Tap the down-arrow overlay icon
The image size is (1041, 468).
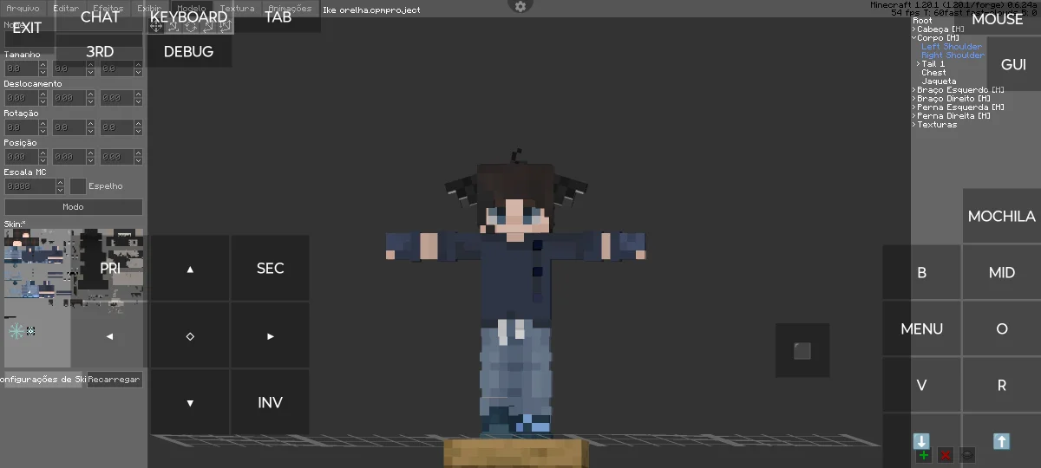pyautogui.click(x=921, y=441)
